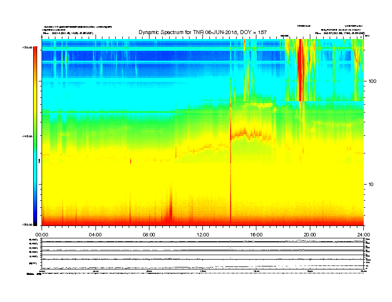392x302 pixels.
Task: Click the wide red burst near 19:00
Action: [x=300, y=70]
